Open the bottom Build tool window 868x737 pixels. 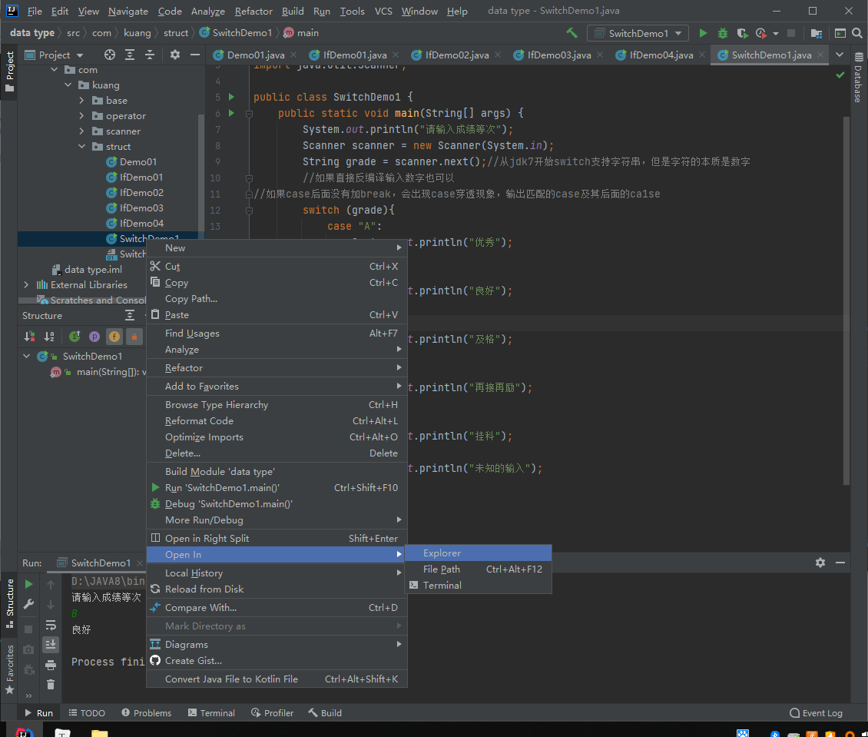pos(325,712)
